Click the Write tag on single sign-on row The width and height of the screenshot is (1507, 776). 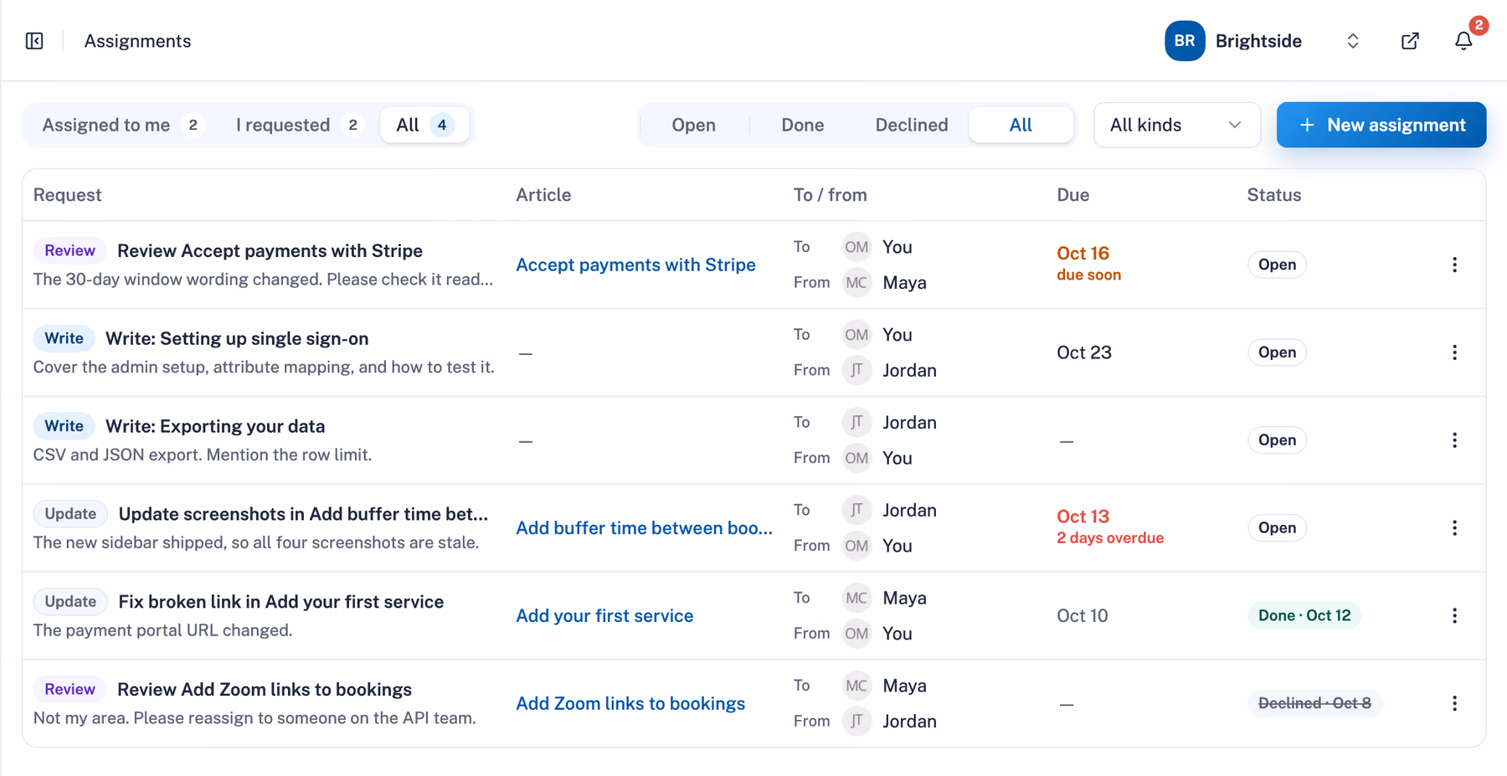64,338
